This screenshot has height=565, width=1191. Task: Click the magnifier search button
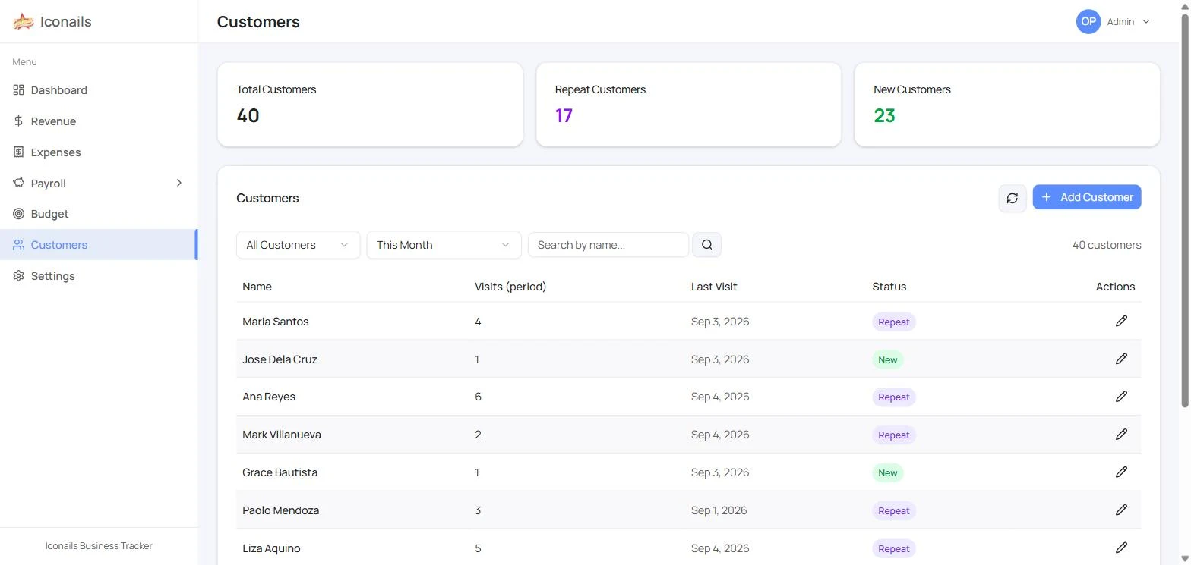point(707,244)
